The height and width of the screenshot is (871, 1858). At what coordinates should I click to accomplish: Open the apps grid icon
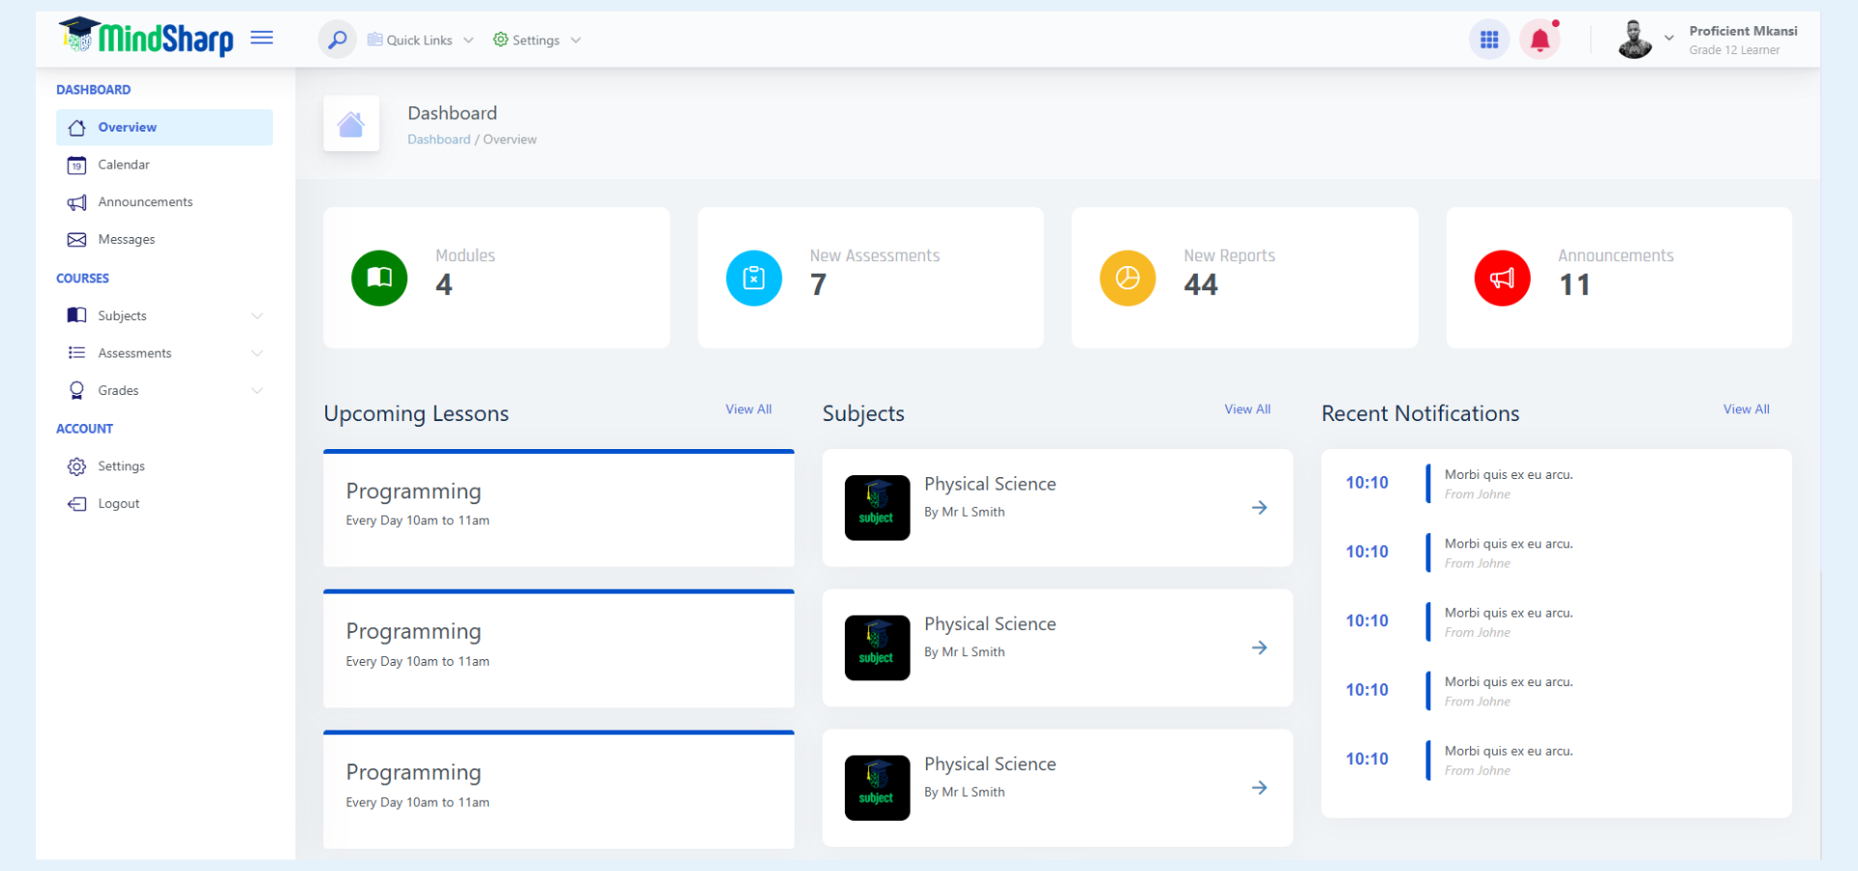(x=1489, y=40)
